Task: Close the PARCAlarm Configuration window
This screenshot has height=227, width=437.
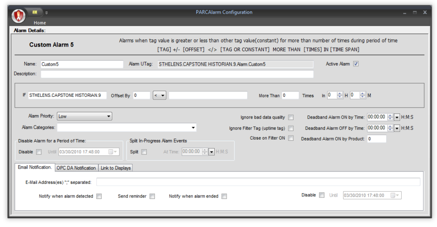Action: pos(425,12)
